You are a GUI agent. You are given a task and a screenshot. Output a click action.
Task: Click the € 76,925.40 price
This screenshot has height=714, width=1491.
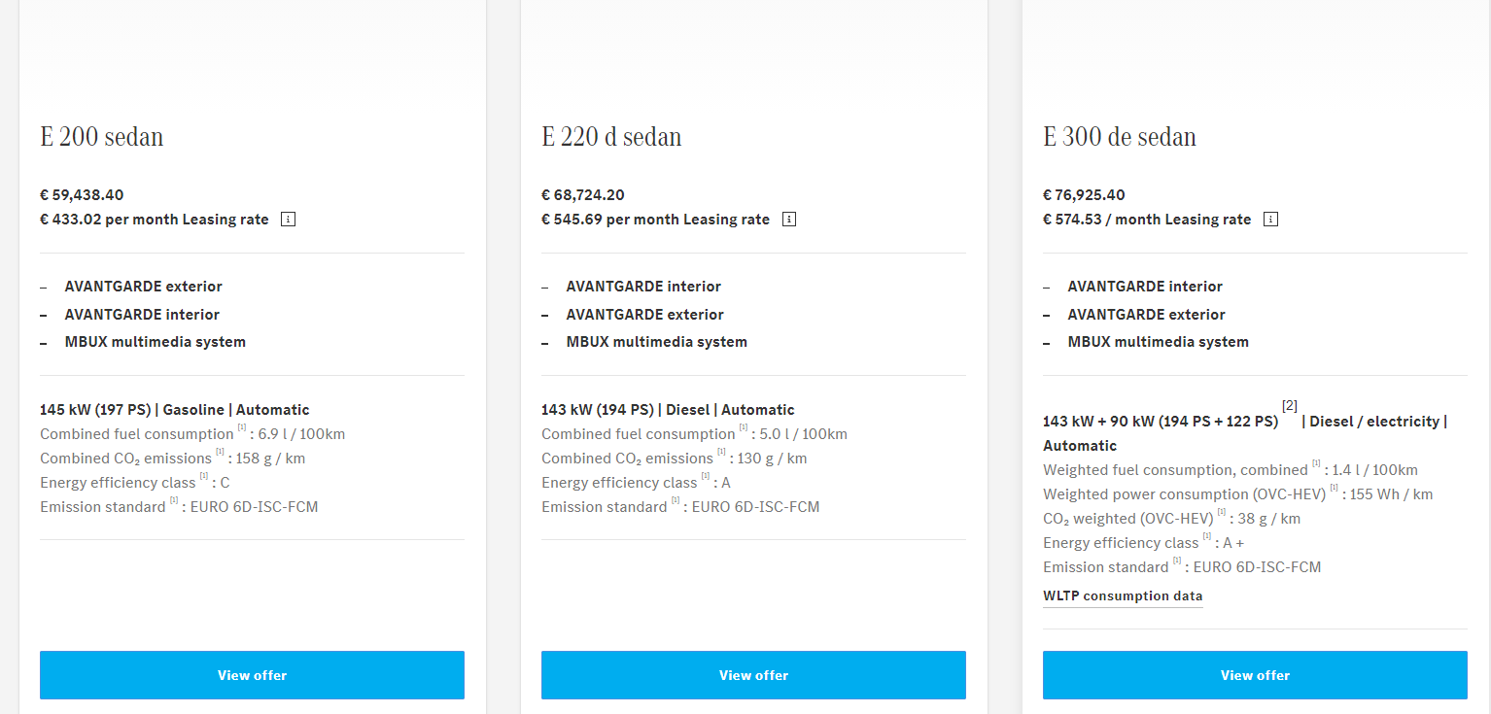1085,195
